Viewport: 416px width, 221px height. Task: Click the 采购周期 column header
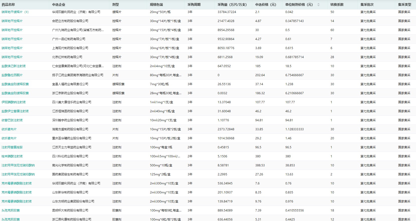[x=194, y=5]
